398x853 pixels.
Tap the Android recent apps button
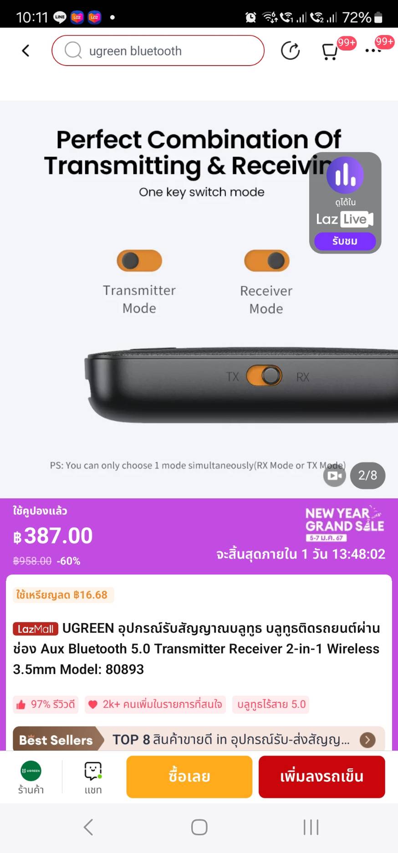[x=311, y=827]
